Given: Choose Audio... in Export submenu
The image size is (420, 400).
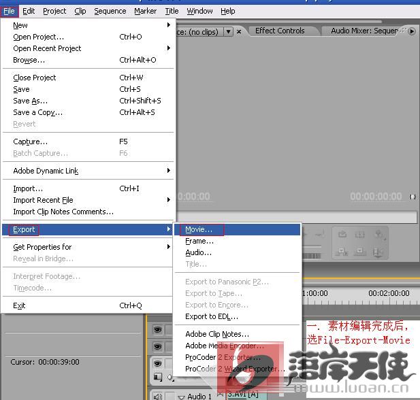Looking at the screenshot, I should click(x=237, y=253).
